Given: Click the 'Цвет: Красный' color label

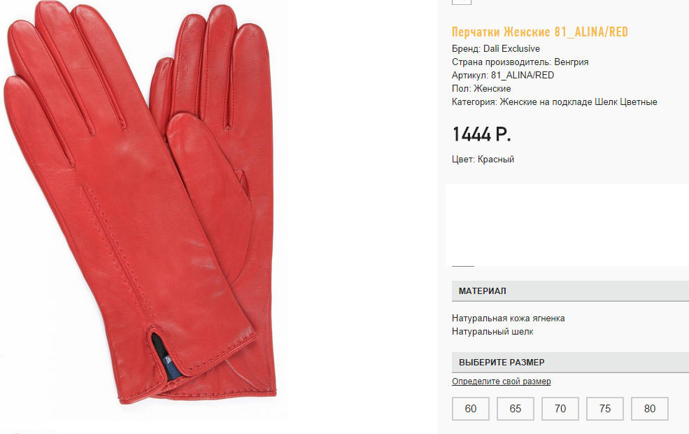Looking at the screenshot, I should coord(483,159).
